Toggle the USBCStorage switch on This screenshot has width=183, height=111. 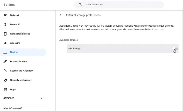(175, 49)
